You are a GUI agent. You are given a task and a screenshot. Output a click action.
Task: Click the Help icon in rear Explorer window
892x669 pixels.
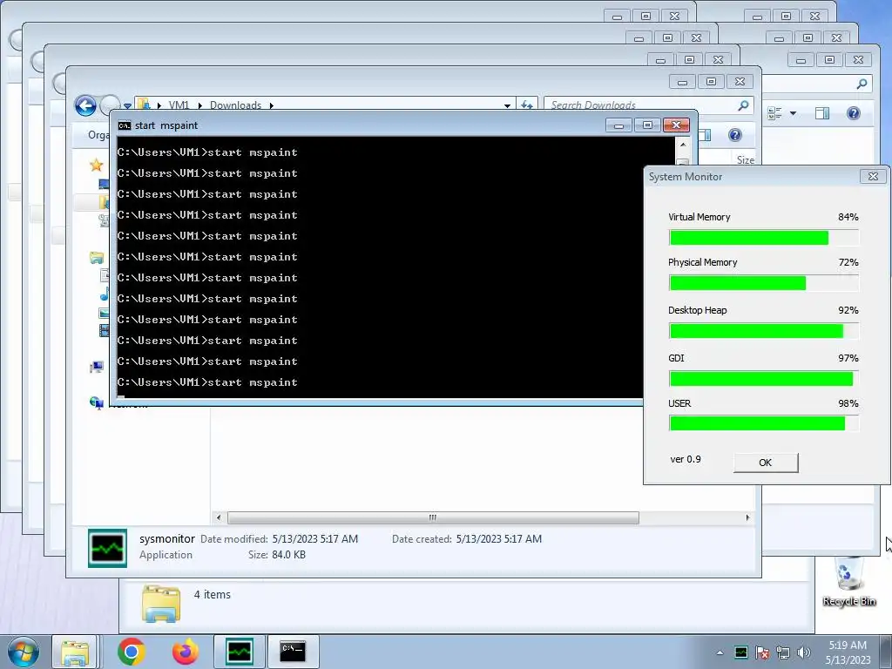tap(854, 113)
